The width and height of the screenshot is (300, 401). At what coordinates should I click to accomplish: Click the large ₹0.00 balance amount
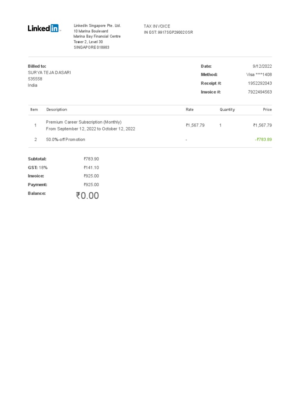tap(87, 196)
